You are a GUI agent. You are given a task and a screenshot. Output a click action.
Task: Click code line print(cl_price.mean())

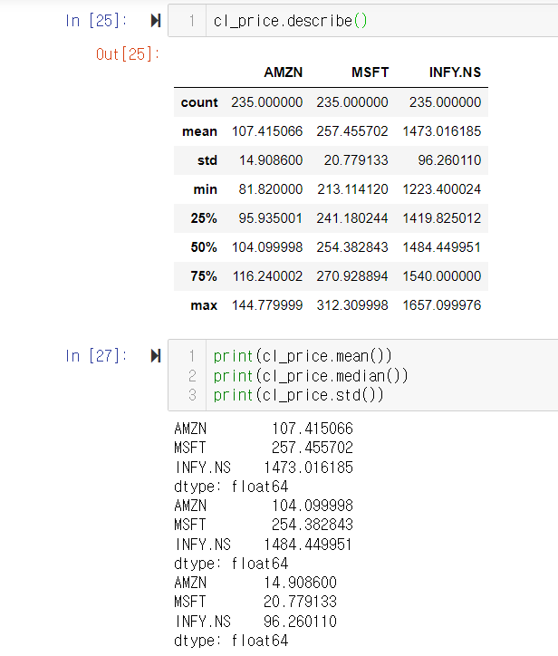(x=303, y=356)
